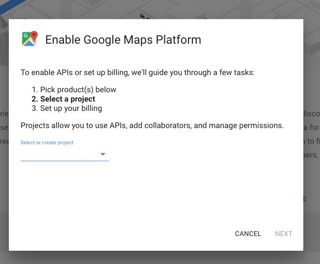Screen dimensions: 320x264
Task: Click the CANCEL button
Action: point(248,234)
